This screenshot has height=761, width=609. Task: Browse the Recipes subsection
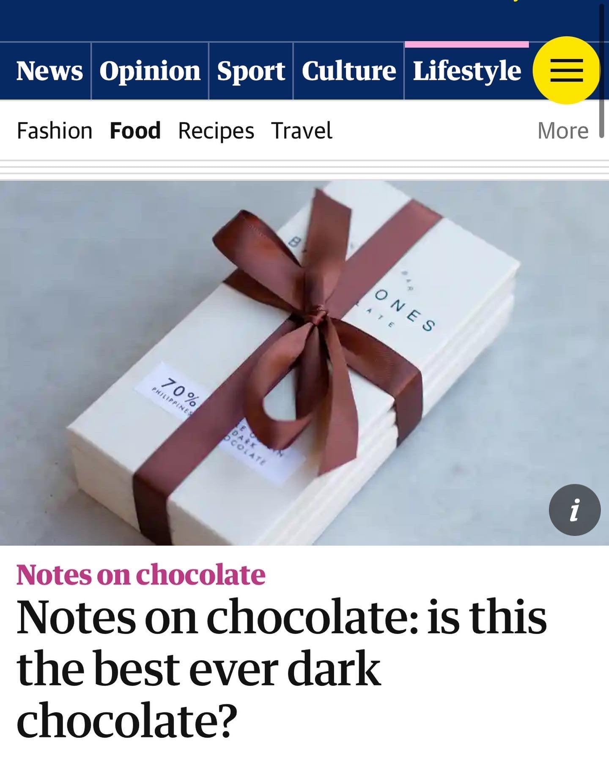(216, 131)
